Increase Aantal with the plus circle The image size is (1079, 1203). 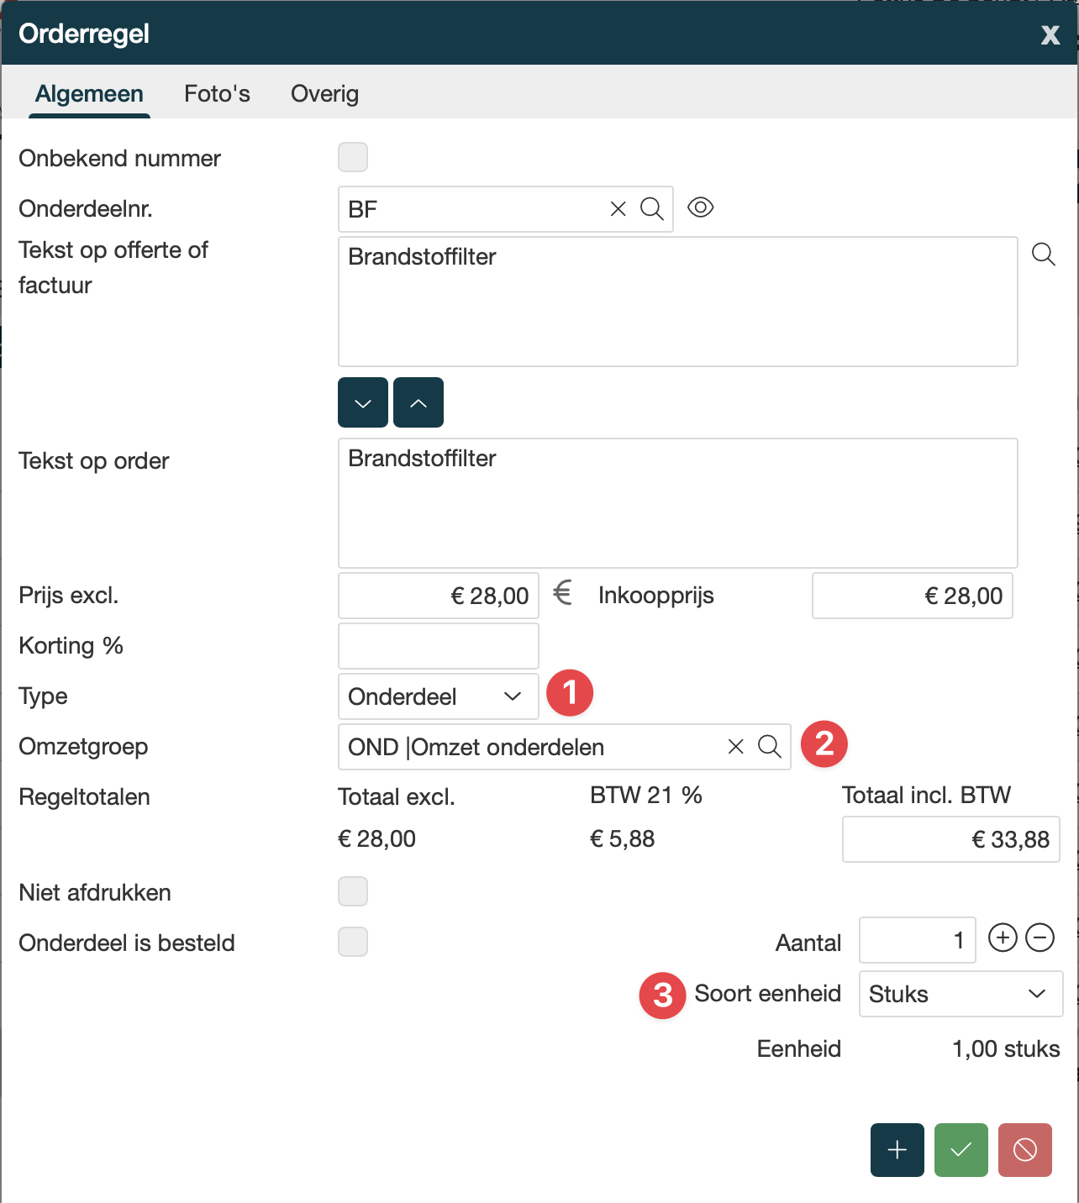click(x=1003, y=938)
